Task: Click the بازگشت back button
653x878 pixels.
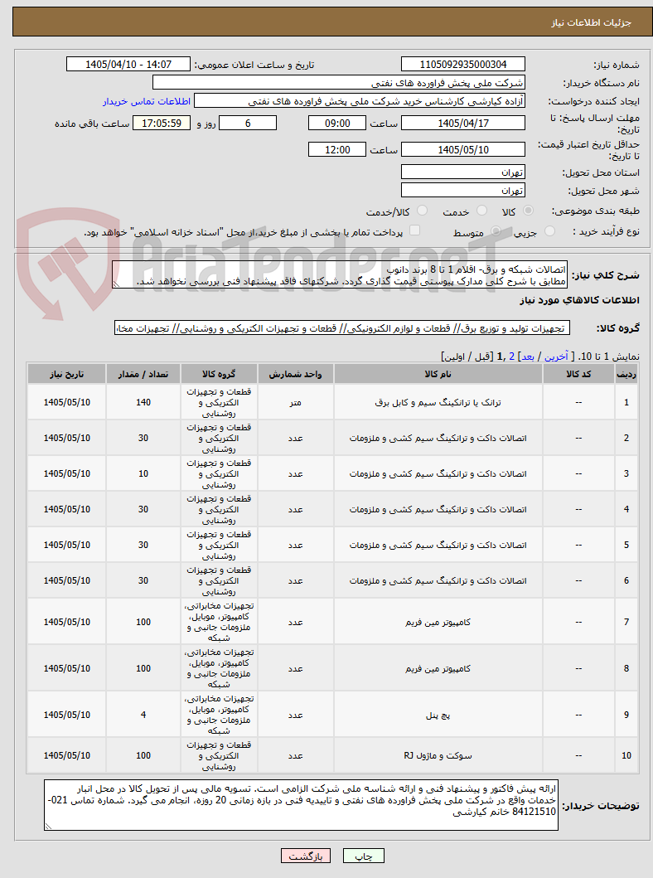Action: point(306,856)
